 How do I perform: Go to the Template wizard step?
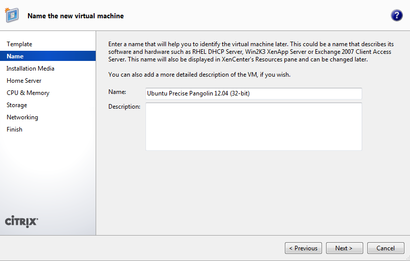point(19,44)
